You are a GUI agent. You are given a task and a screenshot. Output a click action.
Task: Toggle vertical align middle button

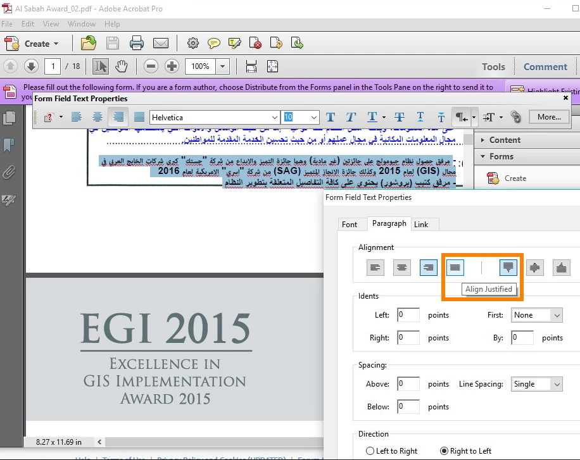(534, 268)
